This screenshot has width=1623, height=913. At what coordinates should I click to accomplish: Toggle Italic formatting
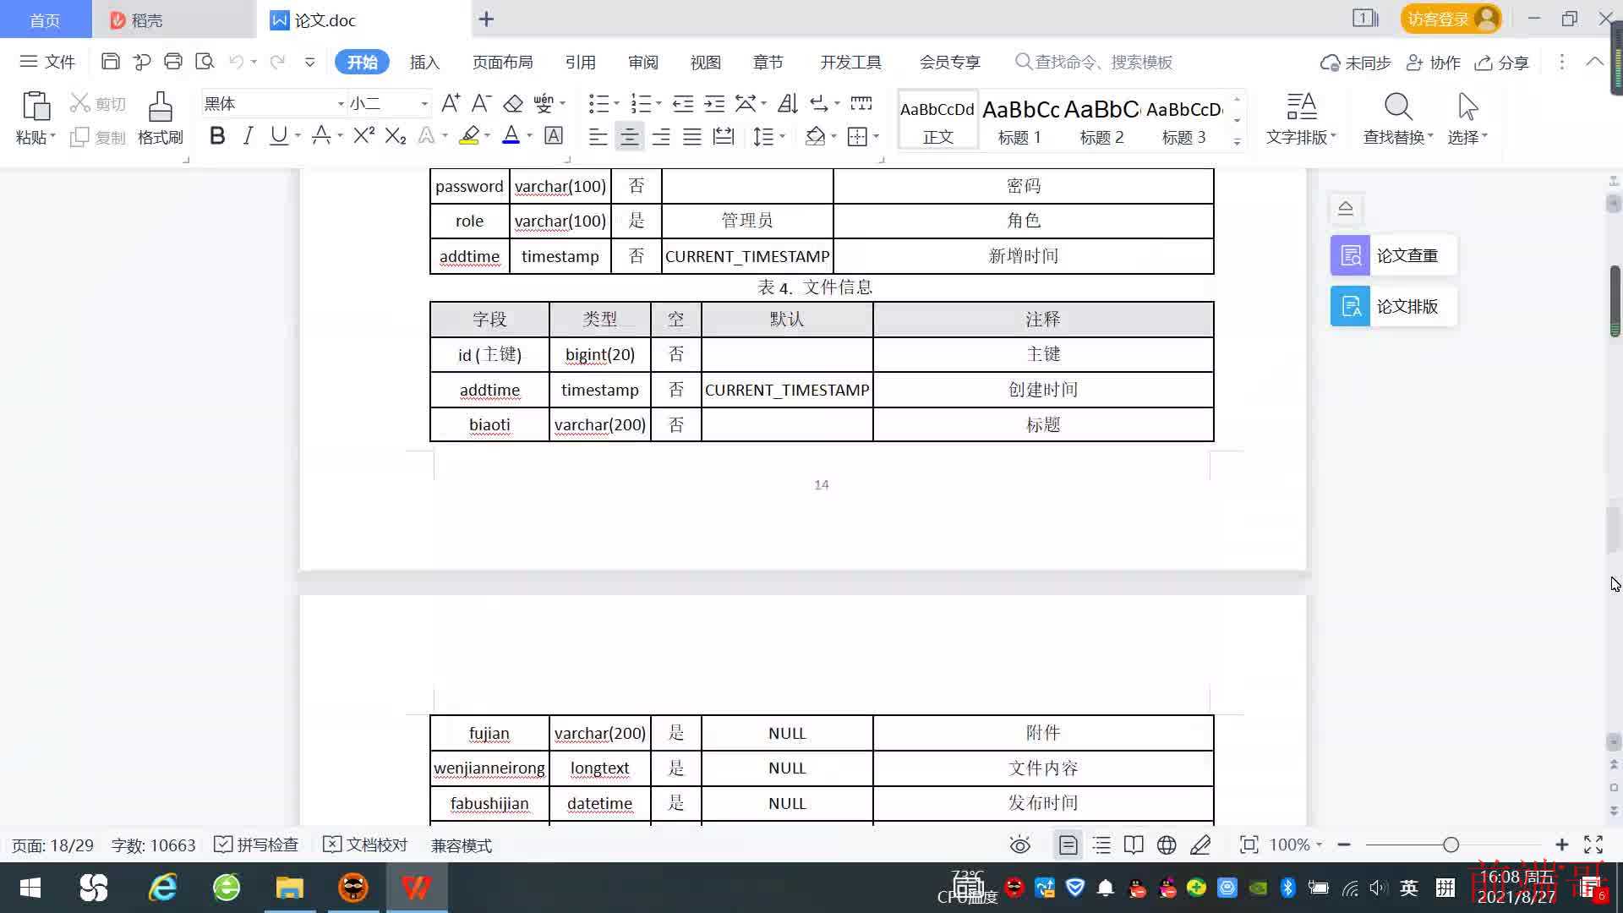point(248,135)
